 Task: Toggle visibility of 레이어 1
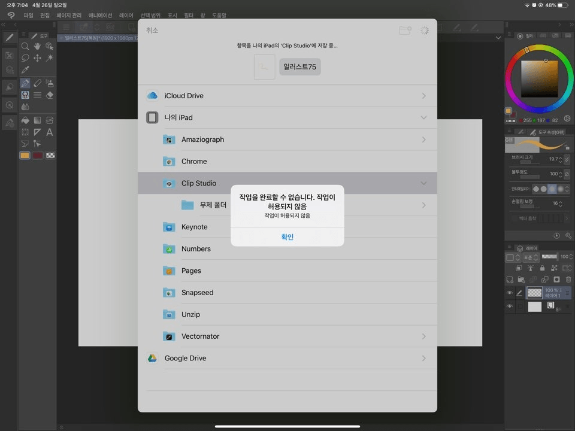(x=509, y=293)
